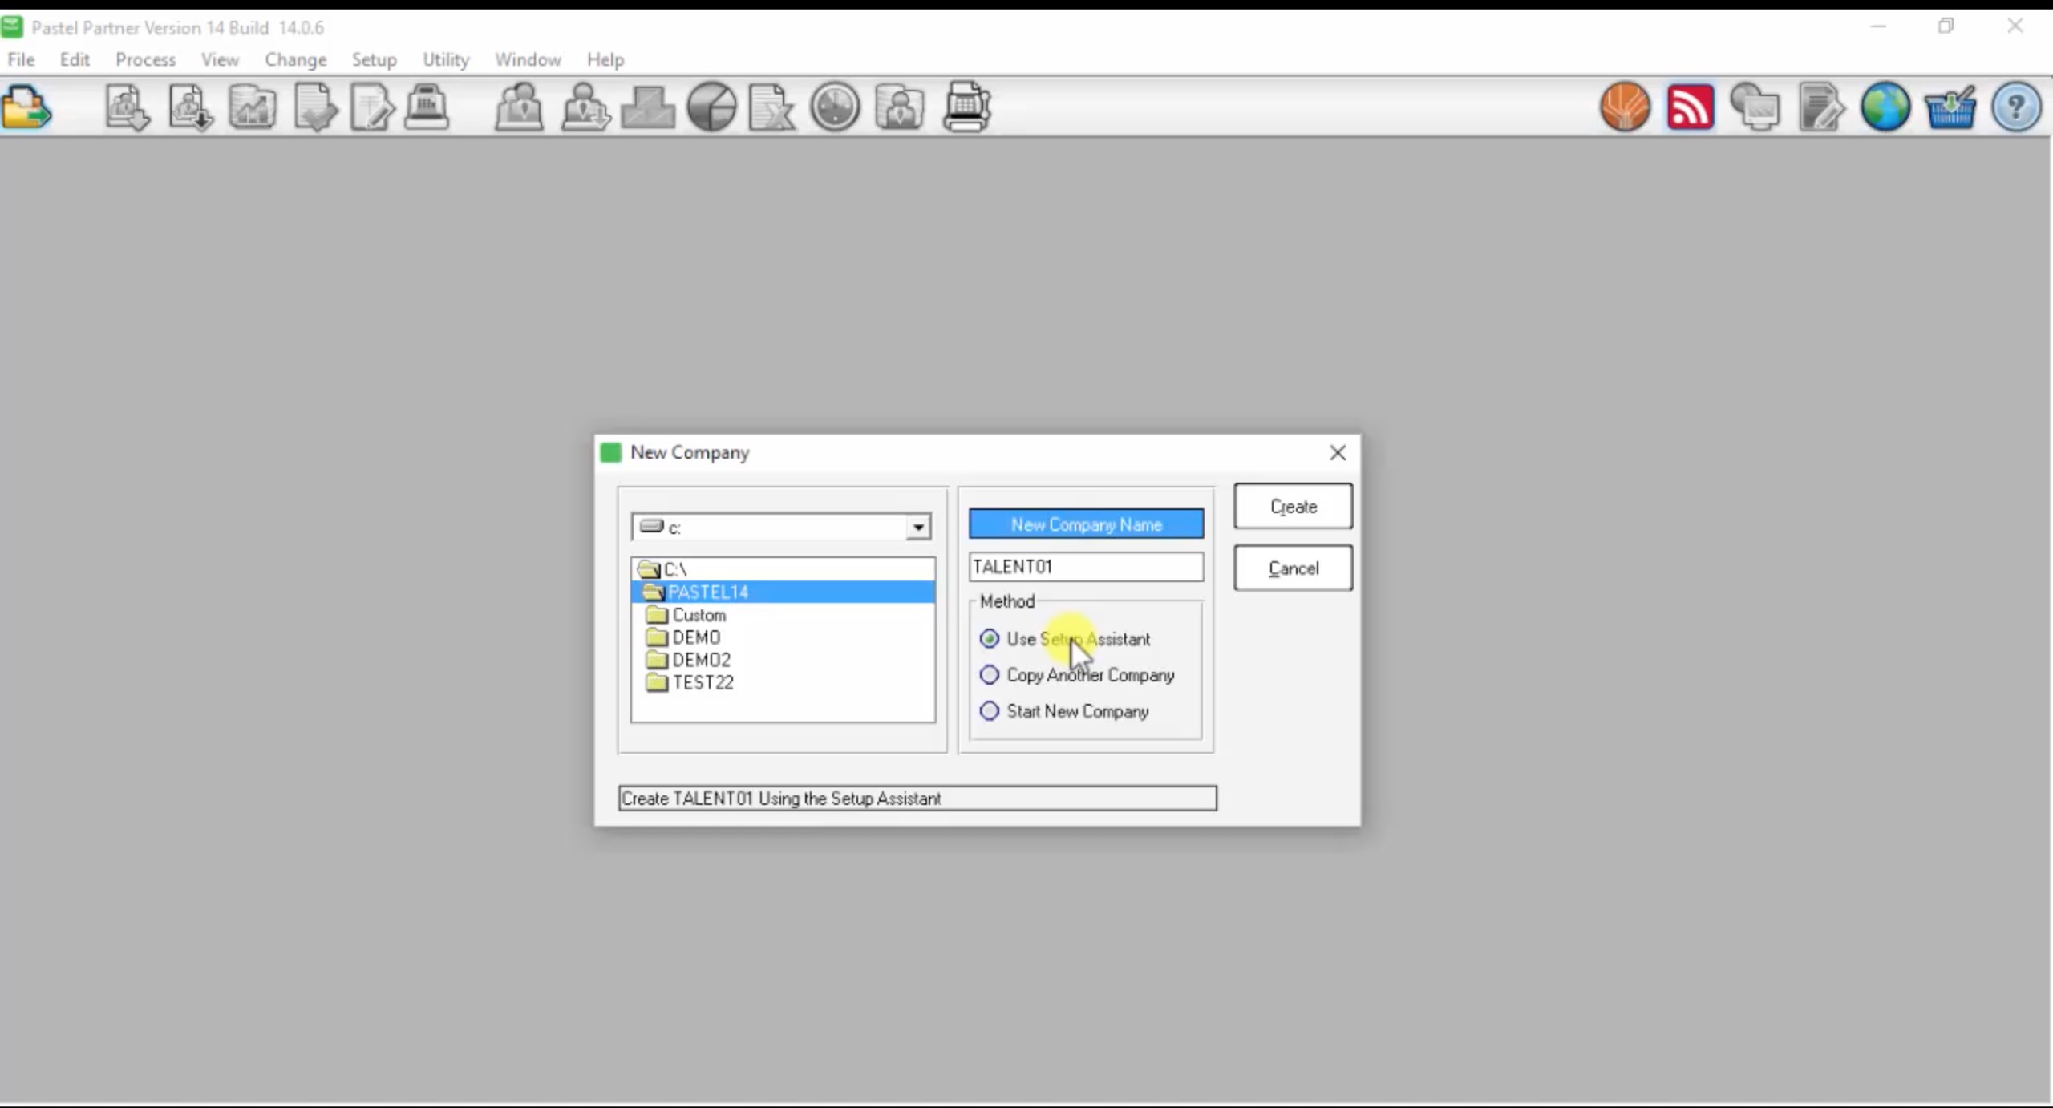
Task: Select Copy Another Company method
Action: point(990,675)
